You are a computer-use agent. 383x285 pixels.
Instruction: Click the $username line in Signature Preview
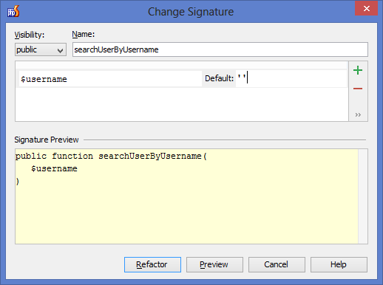pyautogui.click(x=54, y=168)
